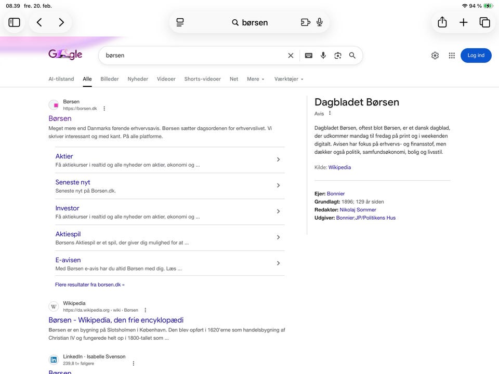Open the Google apps grid

point(452,56)
